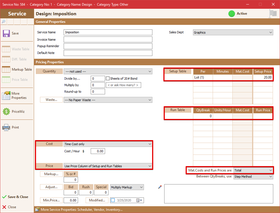Click the Markup % or # value field

(x=71, y=180)
